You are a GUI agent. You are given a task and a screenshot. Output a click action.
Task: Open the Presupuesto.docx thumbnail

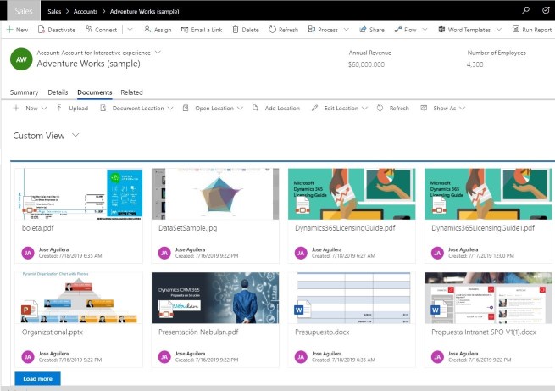352,298
